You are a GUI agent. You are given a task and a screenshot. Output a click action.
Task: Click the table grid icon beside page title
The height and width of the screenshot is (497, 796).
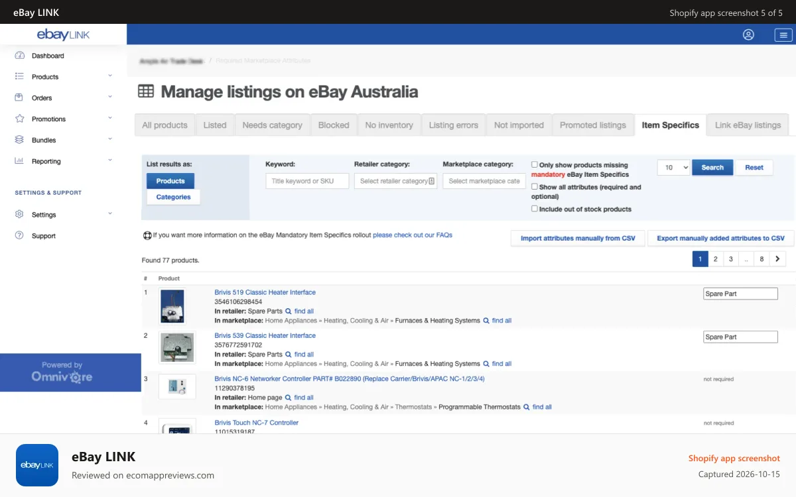coord(146,91)
